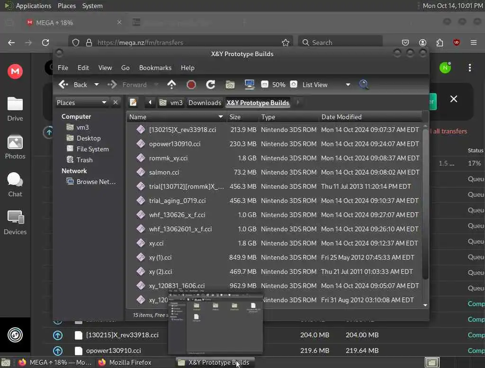Go up to the parent folder
Viewport: 485px width, 368px height.
171,84
